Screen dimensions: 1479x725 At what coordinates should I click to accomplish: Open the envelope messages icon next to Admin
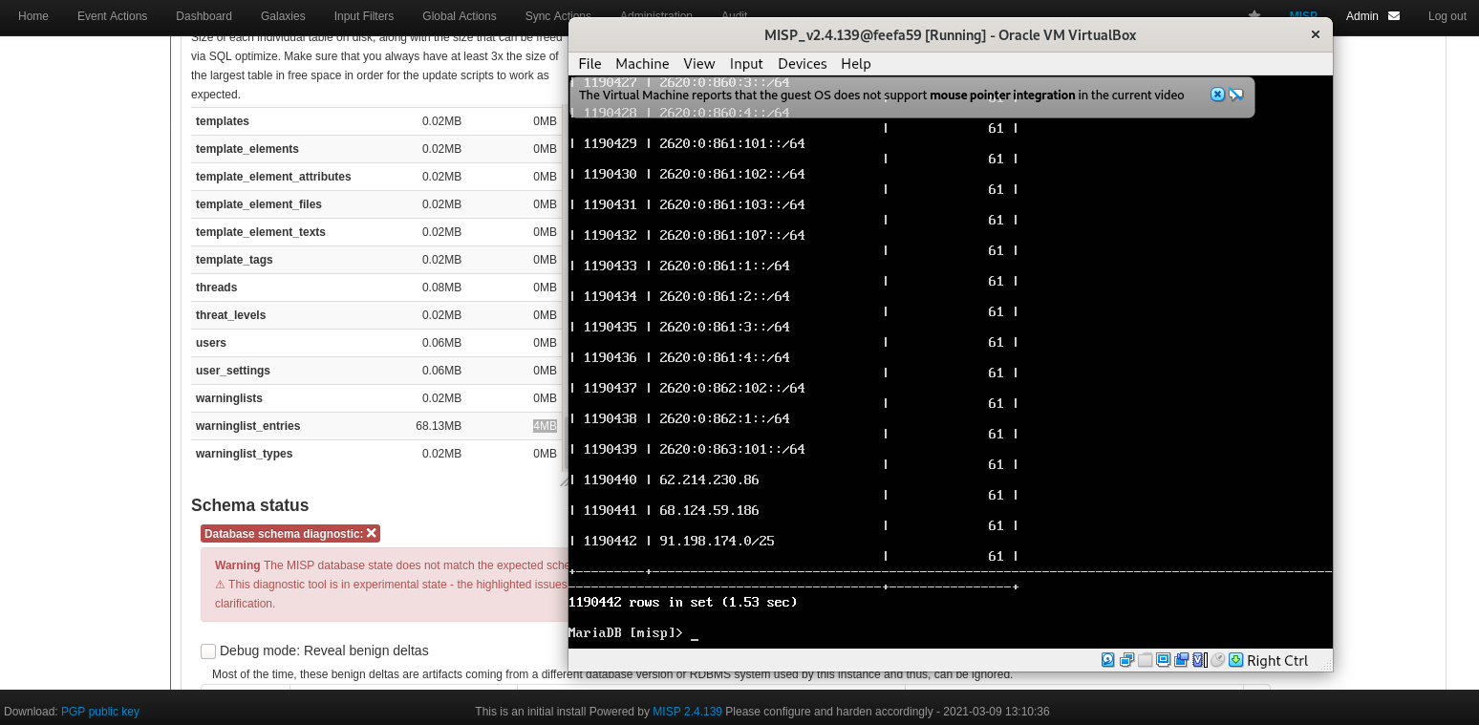point(1394,16)
